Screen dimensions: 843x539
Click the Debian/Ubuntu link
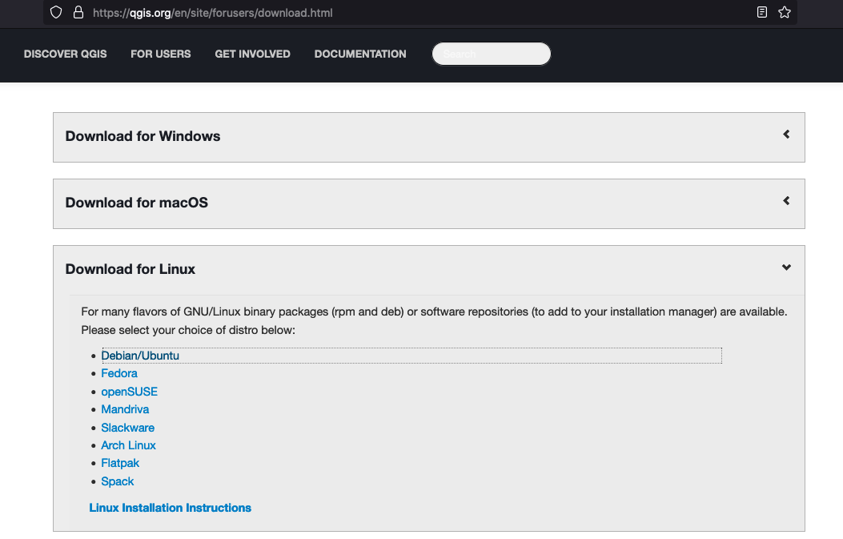pyautogui.click(x=140, y=356)
